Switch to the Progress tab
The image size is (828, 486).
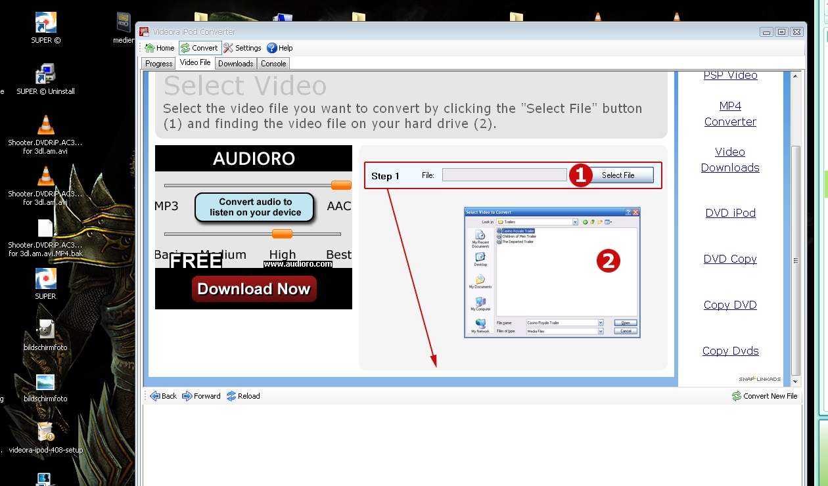tap(158, 64)
